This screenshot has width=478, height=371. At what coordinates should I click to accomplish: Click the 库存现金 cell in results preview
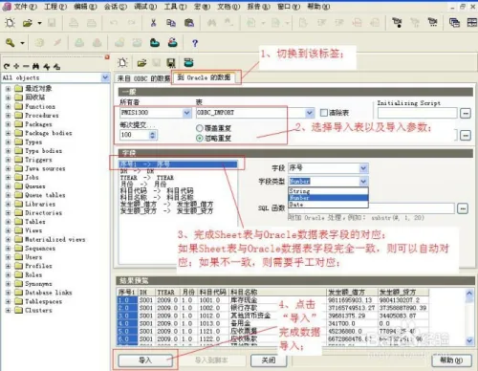[244, 300]
